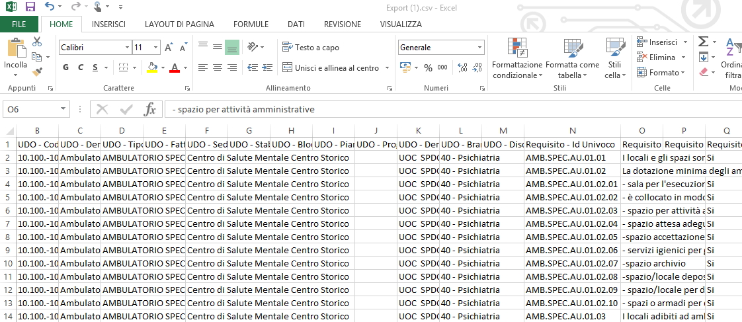Screen dimensions: 742x322
Task: Switch to the FORMULE ribbon tab
Action: [x=251, y=24]
